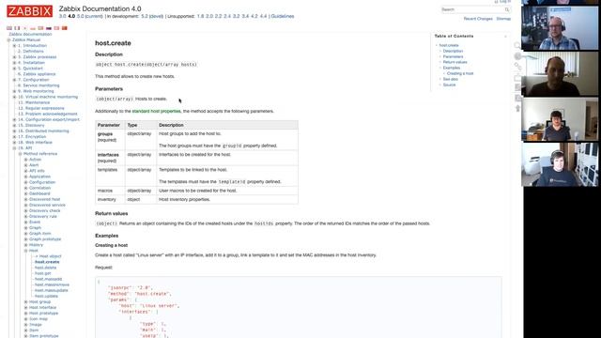This screenshot has width=601, height=338.
Task: Open 12. Regular expressions page
Action: pyautogui.click(x=41, y=109)
